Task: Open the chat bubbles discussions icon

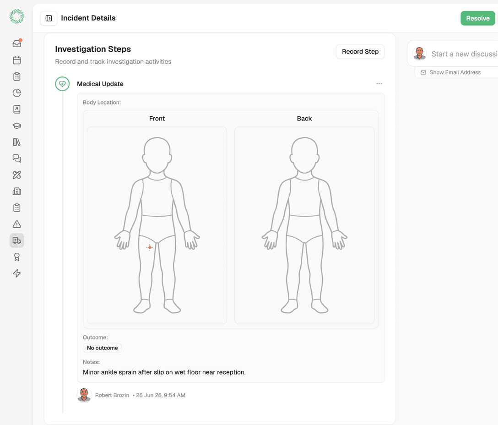Action: click(x=17, y=158)
